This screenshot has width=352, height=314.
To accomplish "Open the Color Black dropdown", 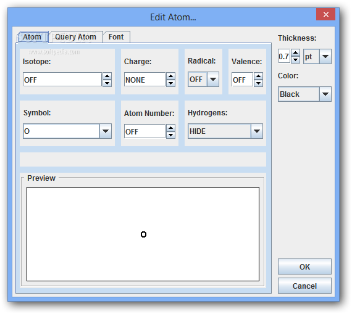I will pyautogui.click(x=304, y=94).
